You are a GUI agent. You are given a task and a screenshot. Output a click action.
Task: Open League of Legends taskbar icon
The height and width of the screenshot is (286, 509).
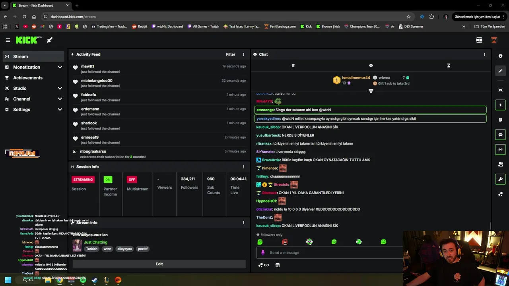tap(106, 280)
